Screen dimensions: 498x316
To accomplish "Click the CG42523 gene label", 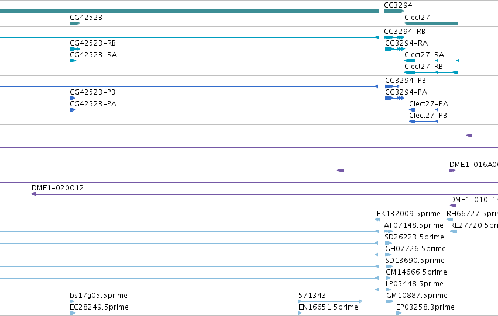I will pos(86,17).
